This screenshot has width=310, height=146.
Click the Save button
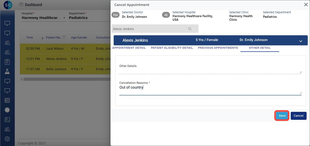point(282,116)
